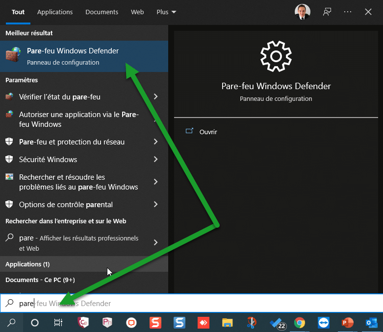Click shield icon beside Options de contrôle parental

pyautogui.click(x=9, y=204)
